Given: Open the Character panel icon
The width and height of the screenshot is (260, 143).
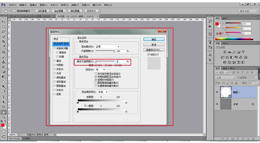Looking at the screenshot, I should tap(210, 55).
